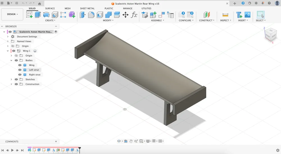
Task: Click the Zoom tool in navigation bar
Action: tap(136, 141)
